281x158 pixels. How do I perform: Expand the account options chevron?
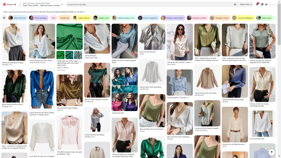tap(274, 4)
